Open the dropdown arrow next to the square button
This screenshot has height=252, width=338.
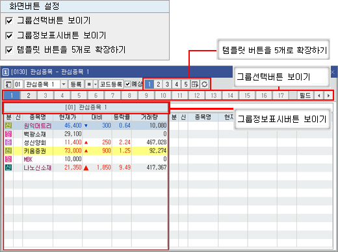[96, 84]
